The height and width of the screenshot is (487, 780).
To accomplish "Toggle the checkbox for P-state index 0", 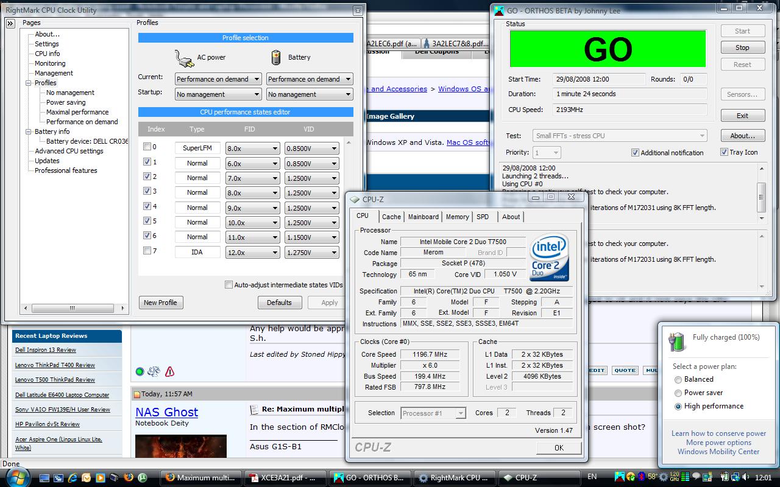I will coord(147,147).
